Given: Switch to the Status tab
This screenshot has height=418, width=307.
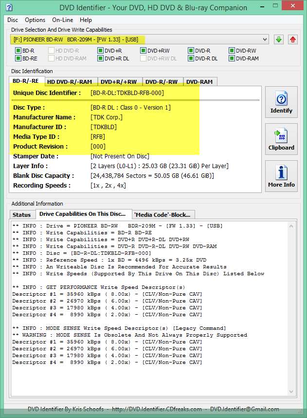Looking at the screenshot, I should click(22, 215).
